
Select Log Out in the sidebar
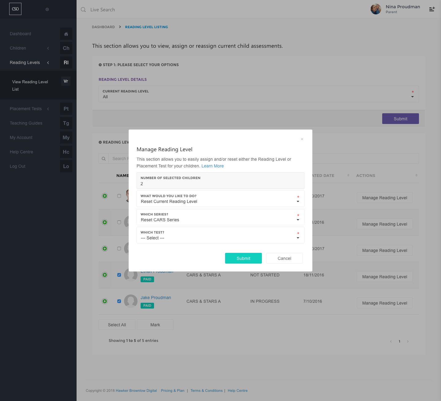coord(17,167)
